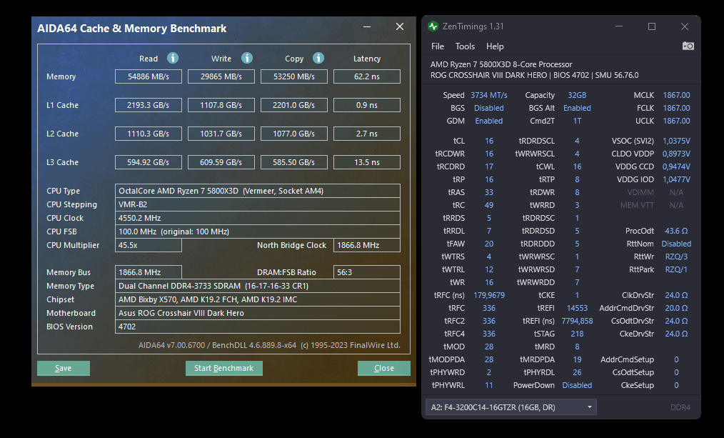Click the L2 Cache latency 2.7 ns
The height and width of the screenshot is (438, 724).
click(367, 134)
